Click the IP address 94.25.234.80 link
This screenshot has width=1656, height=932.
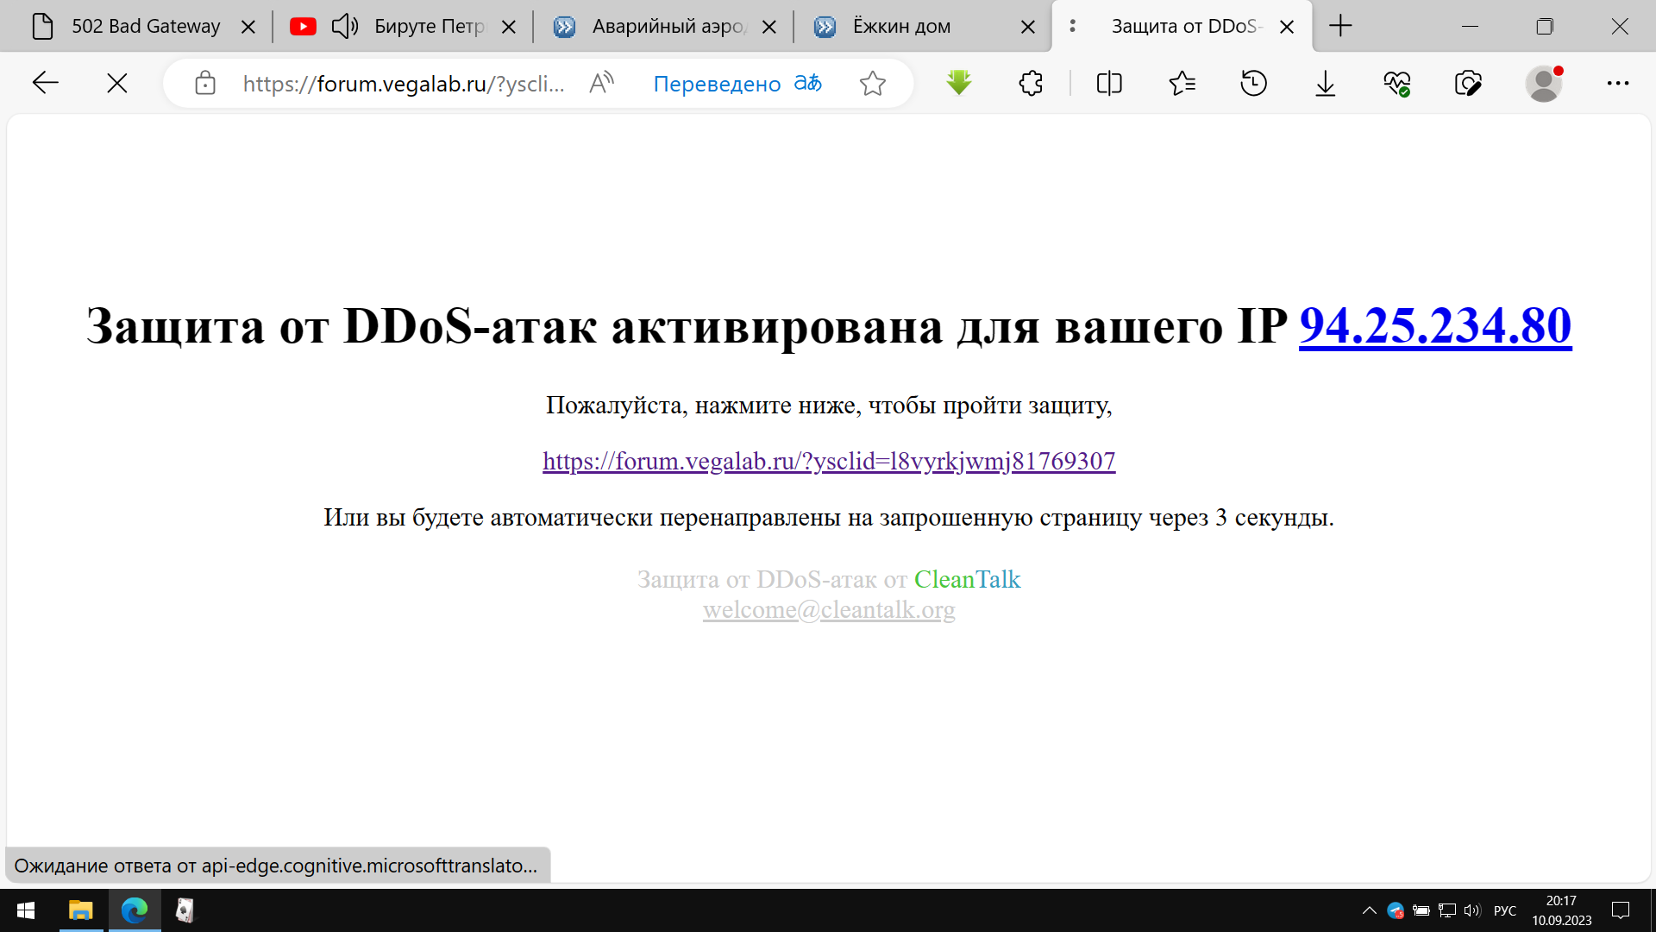pos(1435,325)
